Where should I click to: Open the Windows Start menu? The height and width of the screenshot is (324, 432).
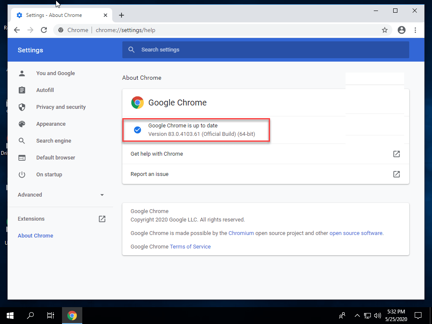[x=10, y=316]
